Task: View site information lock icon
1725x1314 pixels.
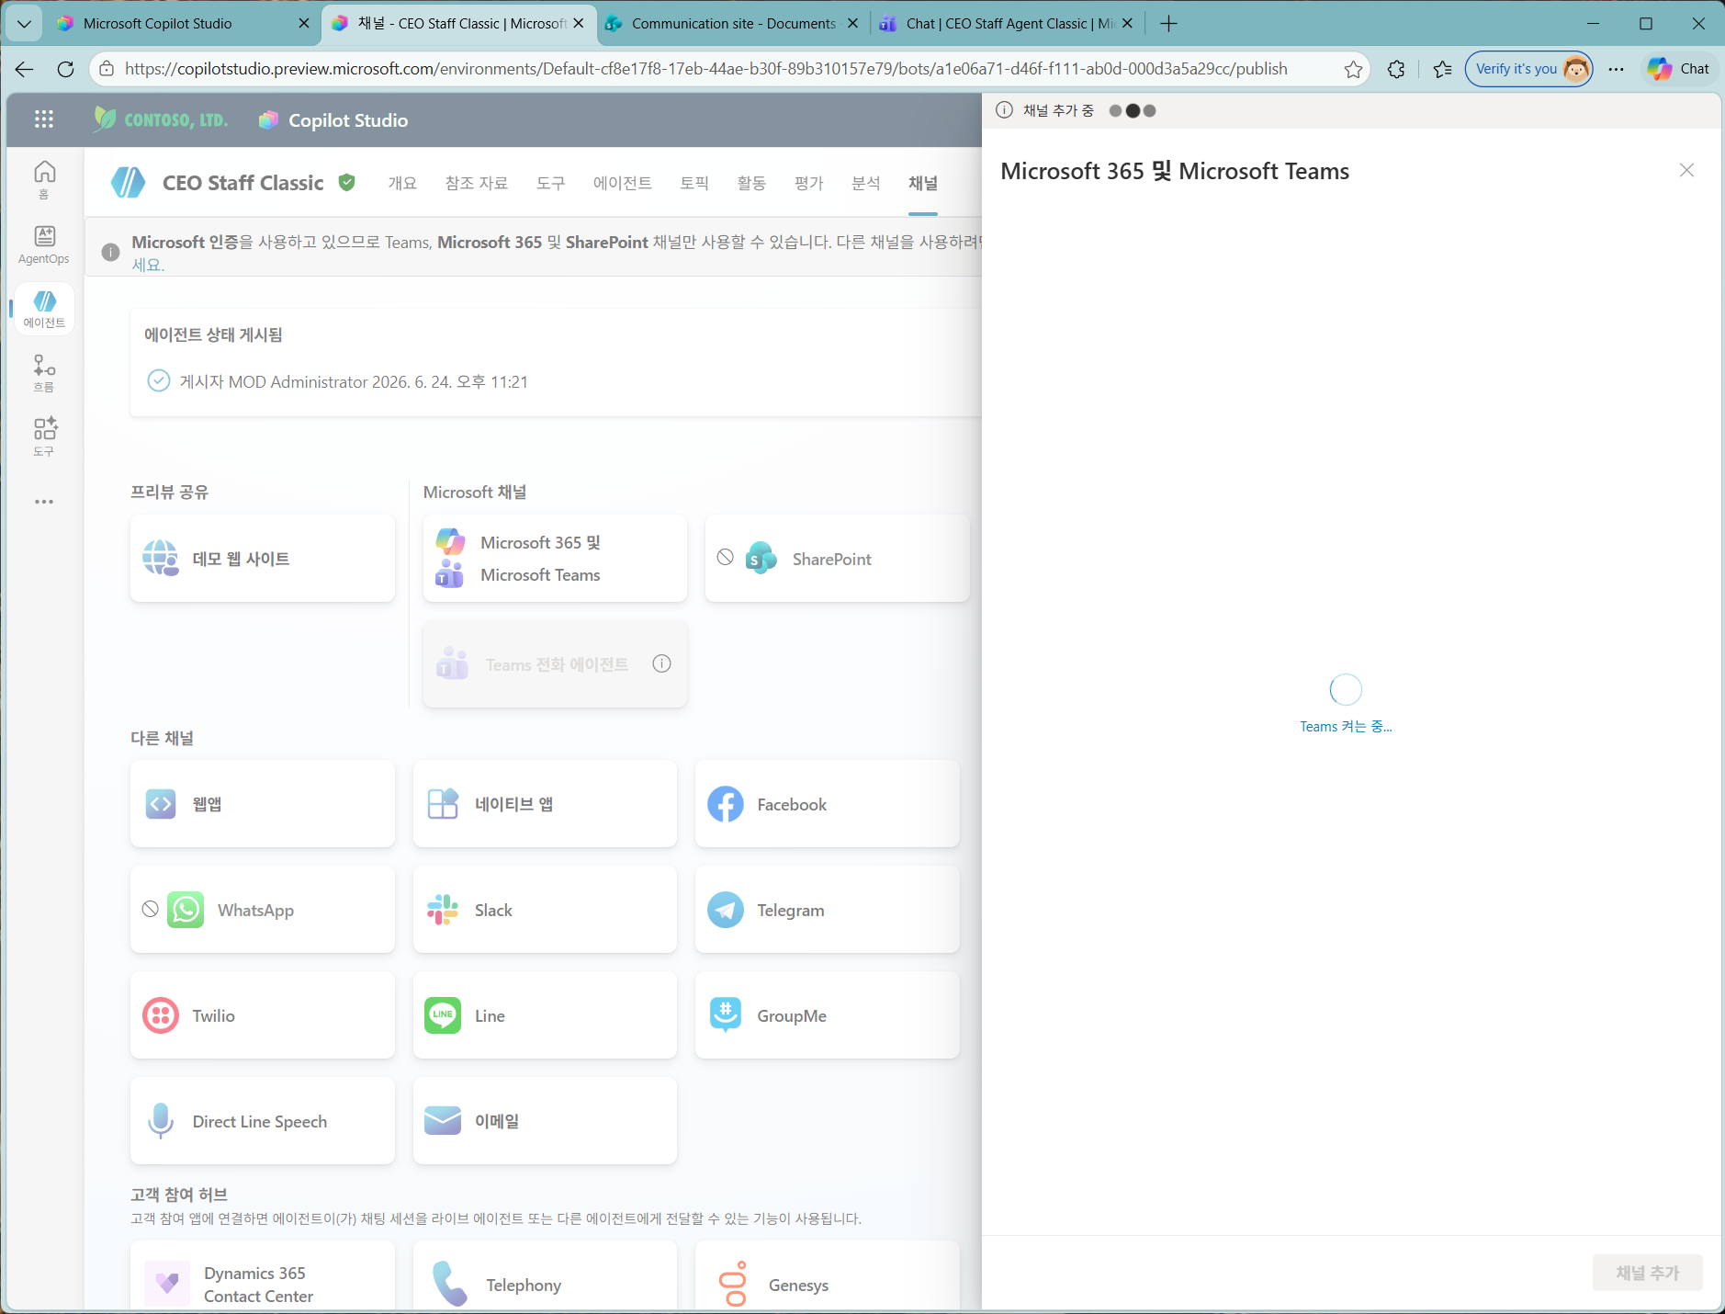Action: [107, 69]
